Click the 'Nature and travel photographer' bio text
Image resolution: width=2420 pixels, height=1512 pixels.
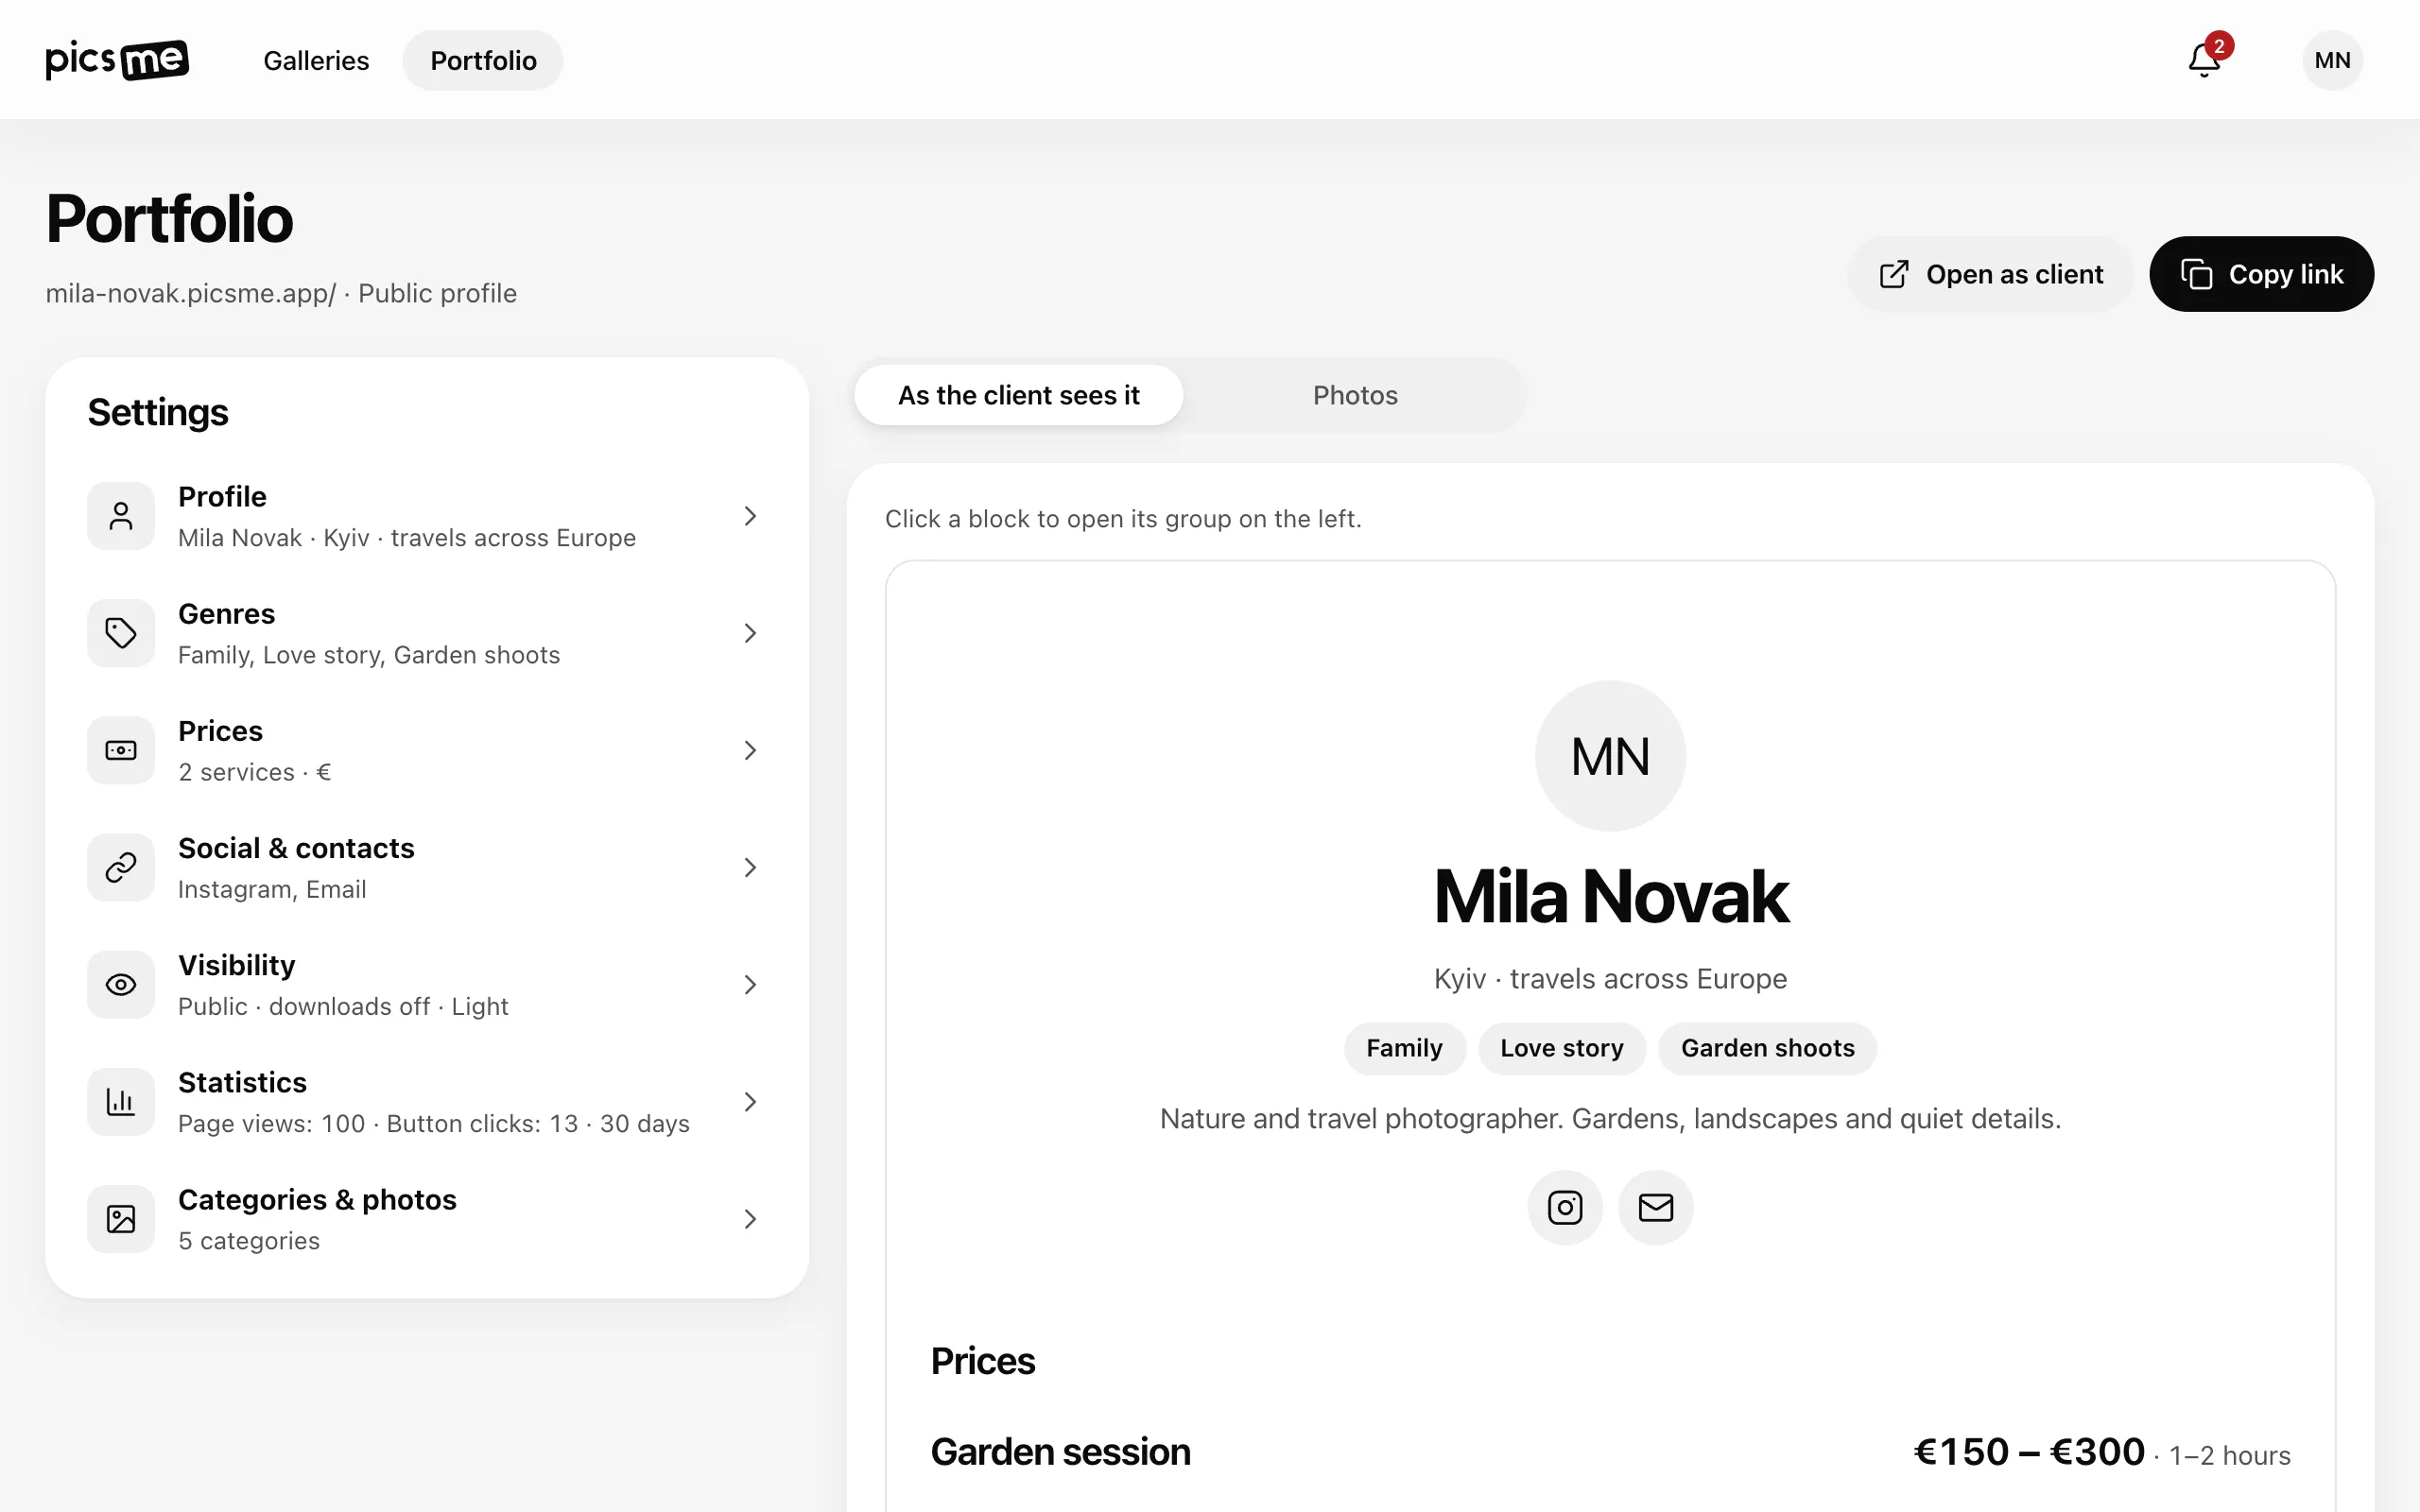(x=1610, y=1118)
